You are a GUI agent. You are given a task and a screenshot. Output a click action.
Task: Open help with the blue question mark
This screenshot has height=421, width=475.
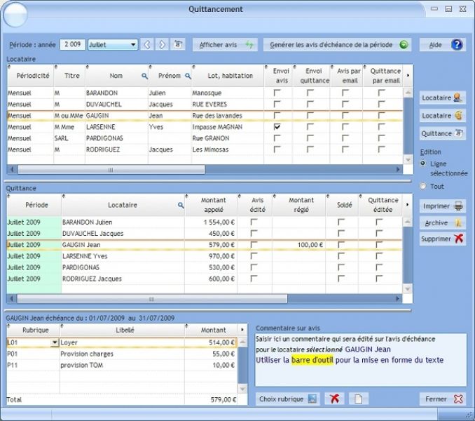[x=457, y=45]
